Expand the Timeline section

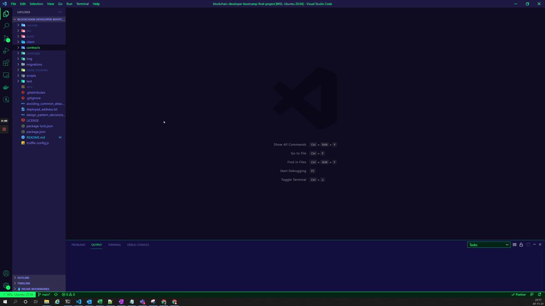pyautogui.click(x=39, y=283)
